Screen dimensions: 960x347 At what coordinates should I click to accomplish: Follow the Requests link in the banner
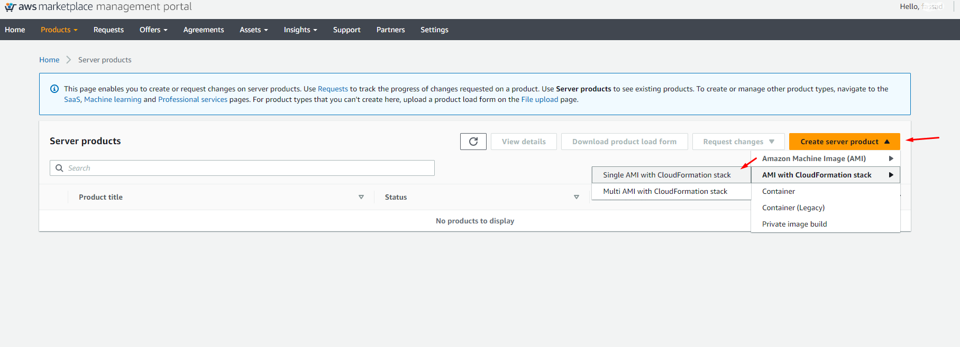(x=333, y=89)
